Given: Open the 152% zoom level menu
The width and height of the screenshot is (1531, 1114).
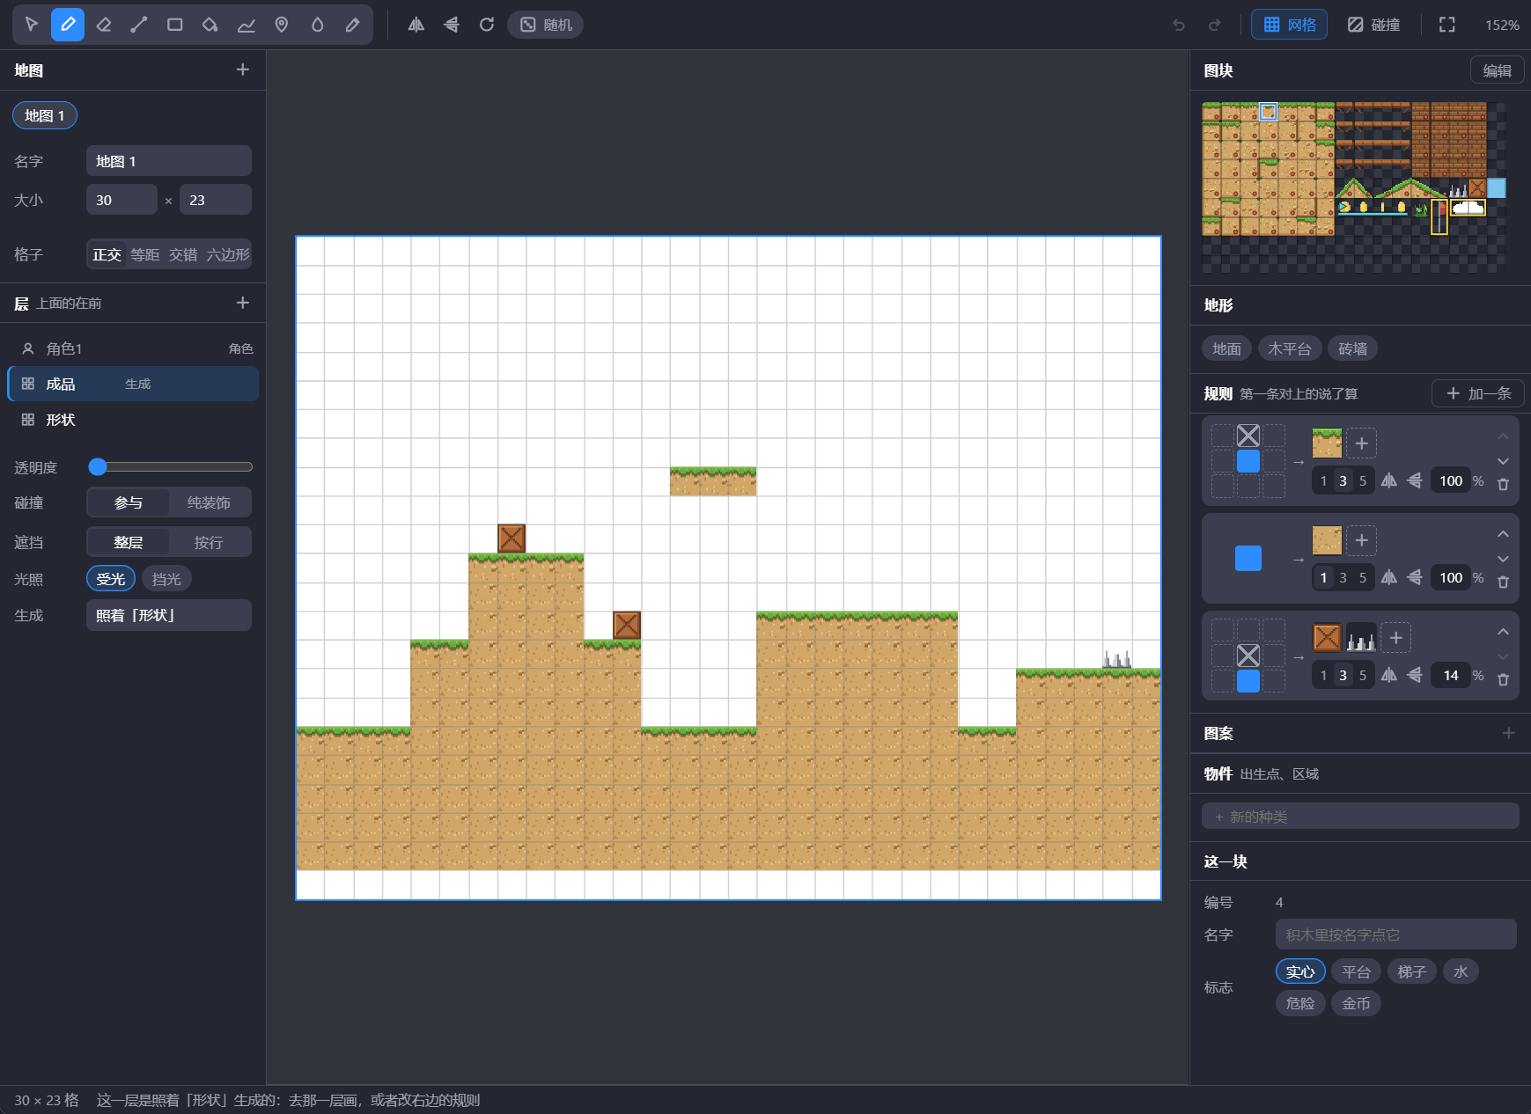Looking at the screenshot, I should [x=1501, y=25].
